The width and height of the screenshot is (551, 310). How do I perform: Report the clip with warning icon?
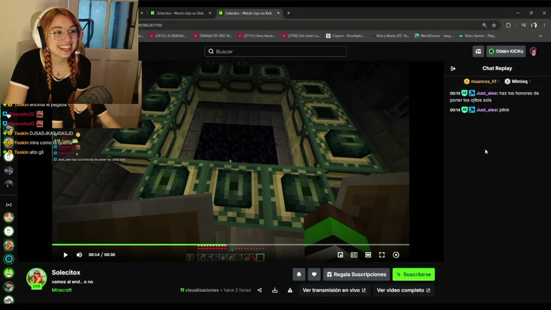tap(290, 290)
